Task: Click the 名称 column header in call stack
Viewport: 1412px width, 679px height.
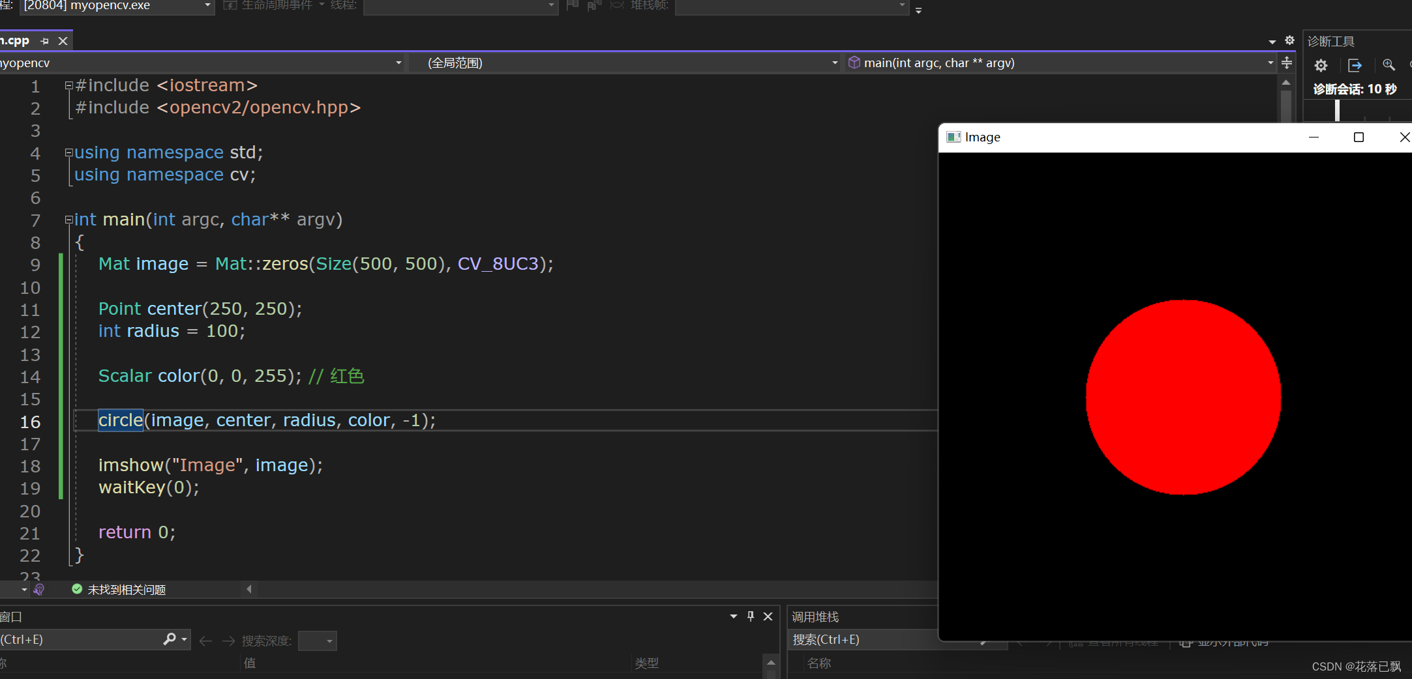Action: 819,663
